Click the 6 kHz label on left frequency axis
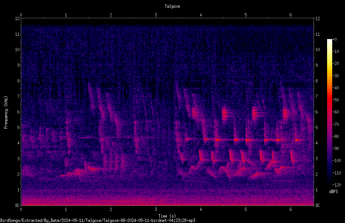The width and height of the screenshot is (345, 223). [19, 112]
